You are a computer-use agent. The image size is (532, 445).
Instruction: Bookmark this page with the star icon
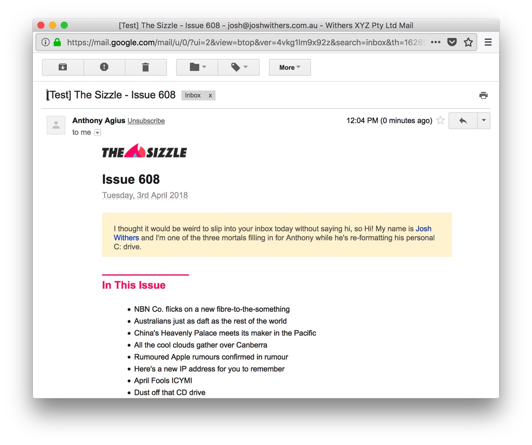click(x=468, y=42)
